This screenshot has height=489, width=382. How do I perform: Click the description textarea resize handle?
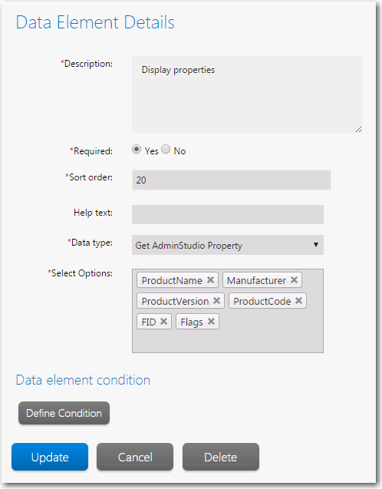pyautogui.click(x=359, y=130)
